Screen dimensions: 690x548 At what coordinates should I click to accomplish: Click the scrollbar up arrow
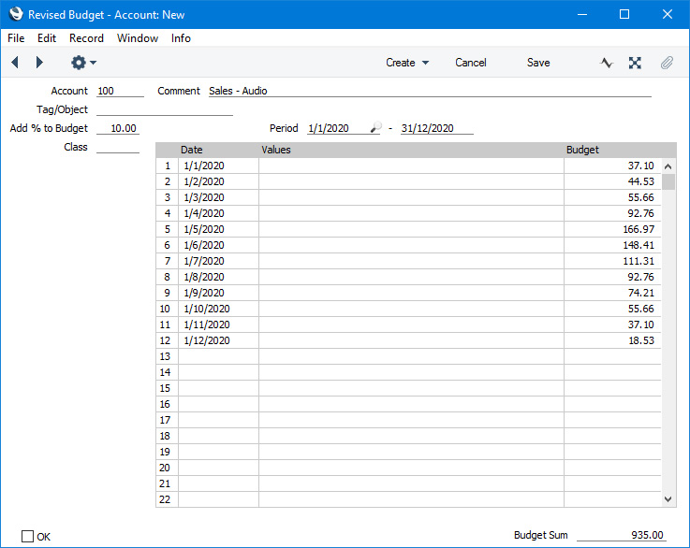[668, 166]
